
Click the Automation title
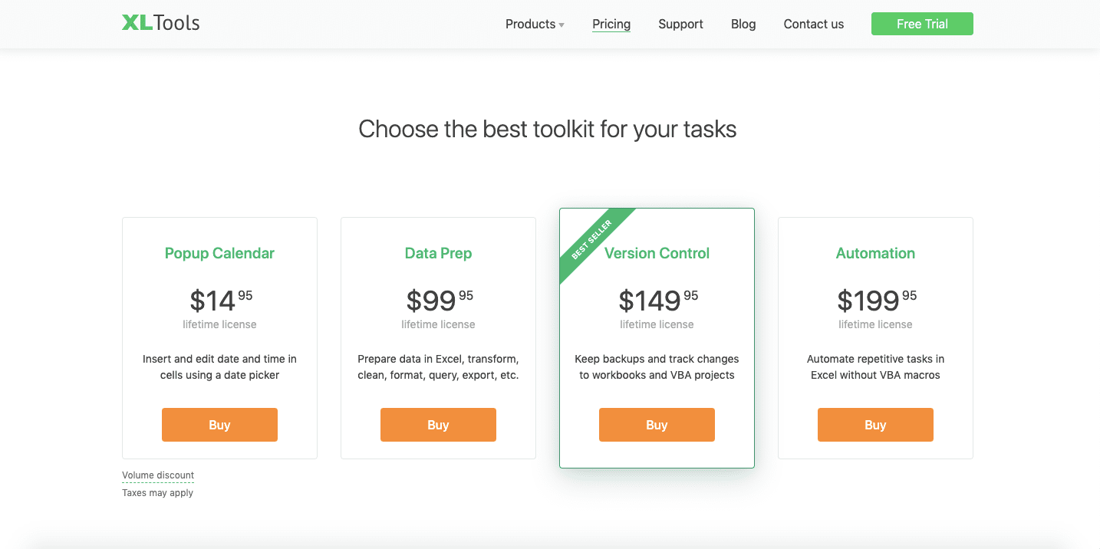click(875, 253)
